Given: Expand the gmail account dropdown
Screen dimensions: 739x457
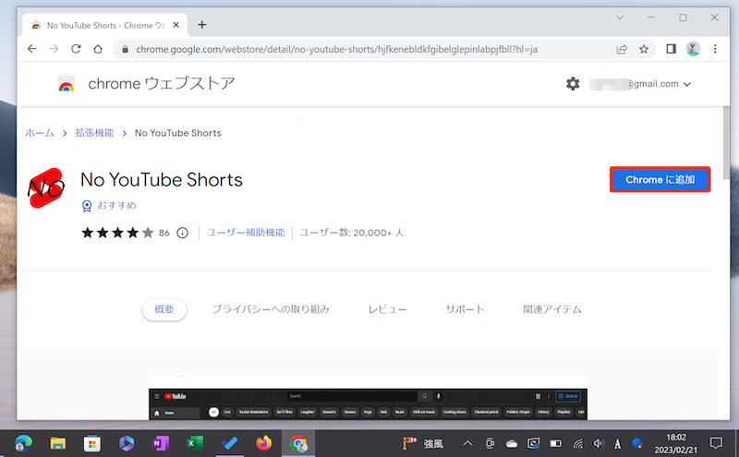Looking at the screenshot, I should click(685, 85).
